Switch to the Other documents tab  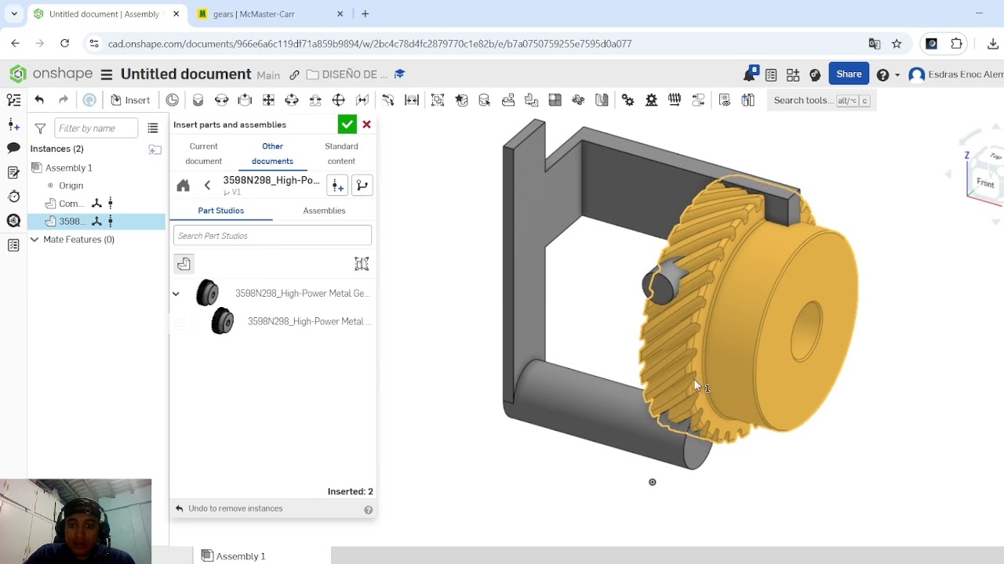coord(272,154)
